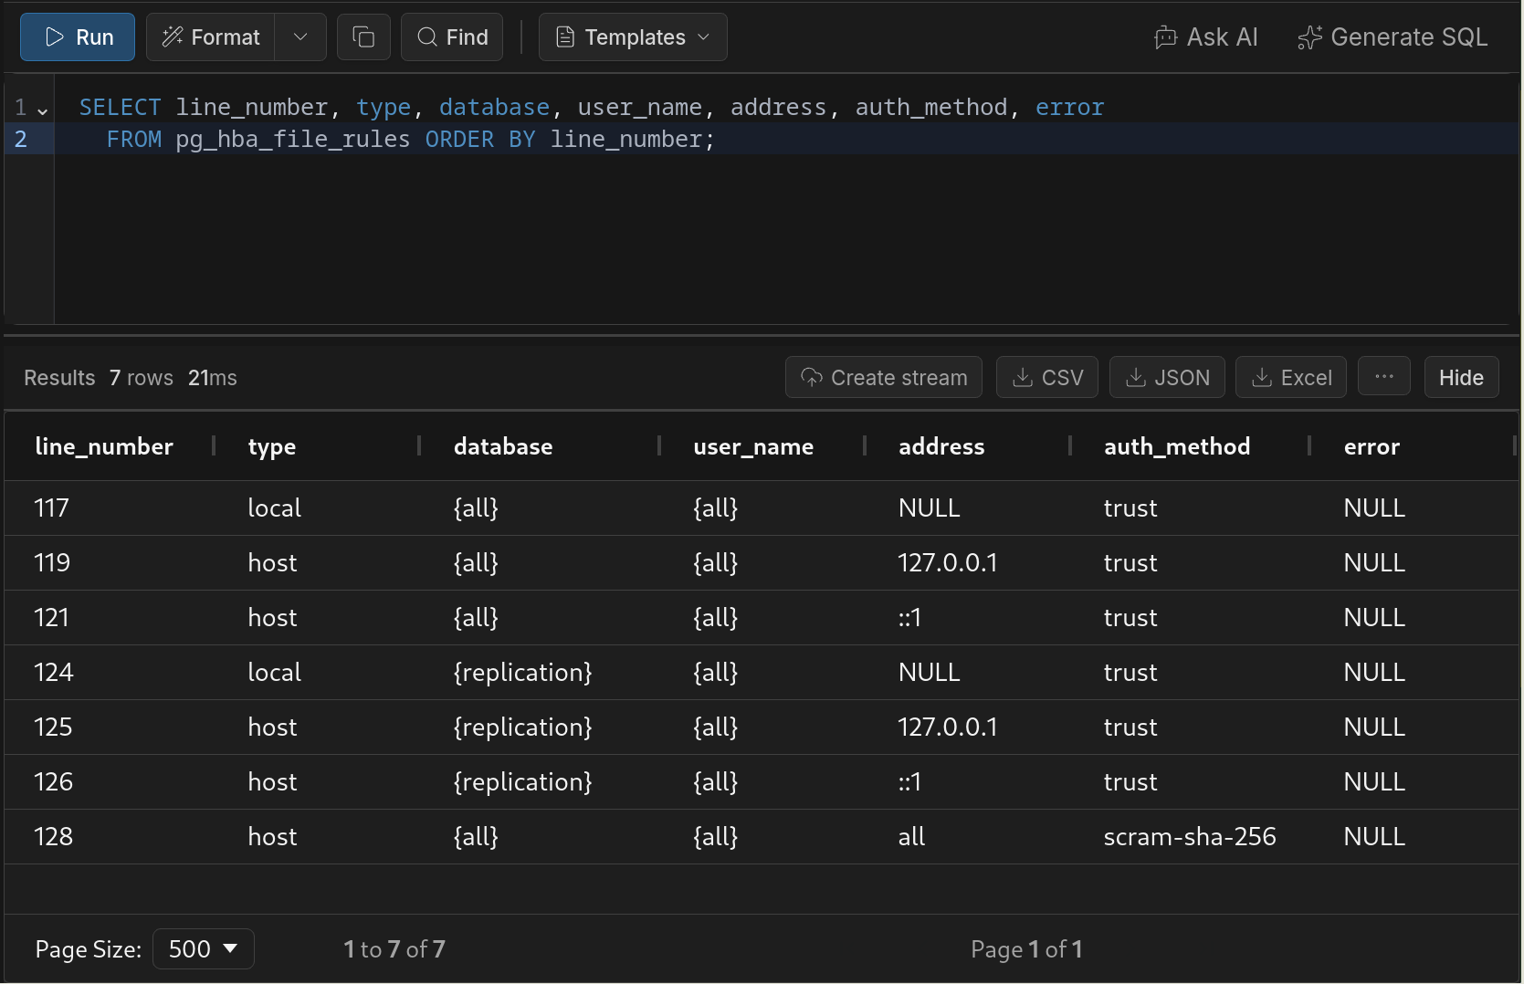Open the Templates dropdown
The width and height of the screenshot is (1524, 984).
click(633, 37)
